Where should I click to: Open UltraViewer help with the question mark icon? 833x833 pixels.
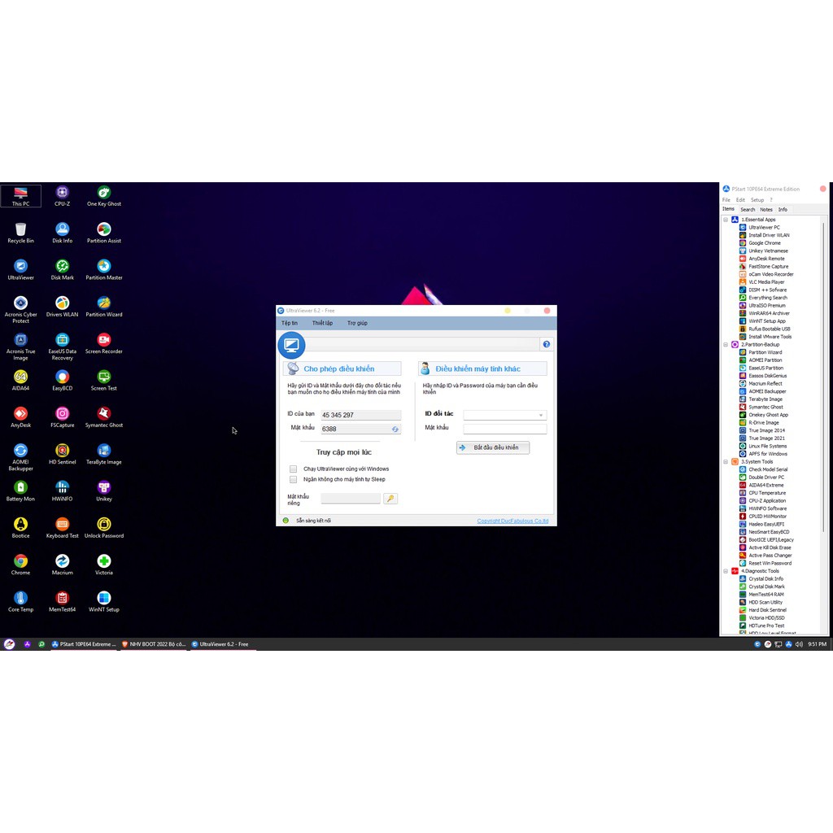pyautogui.click(x=546, y=344)
